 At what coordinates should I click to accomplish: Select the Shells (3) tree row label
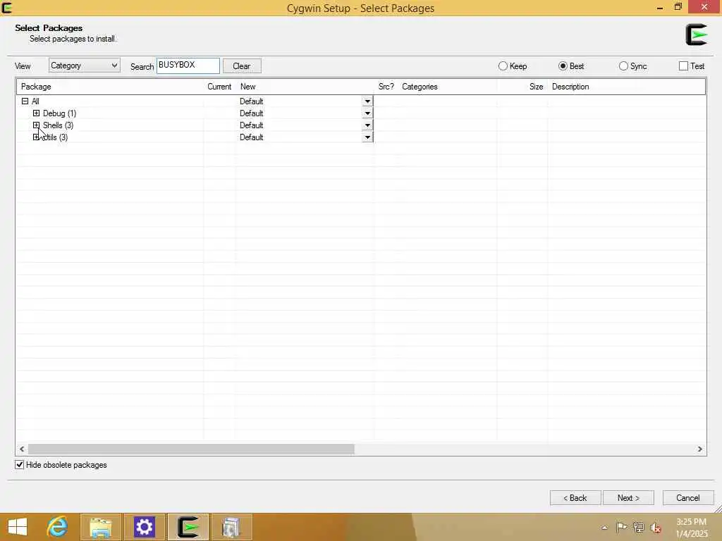[58, 125]
